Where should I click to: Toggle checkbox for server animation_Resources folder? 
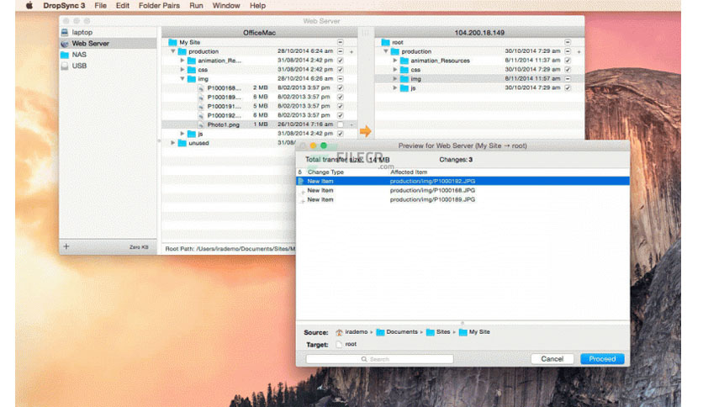coord(568,60)
